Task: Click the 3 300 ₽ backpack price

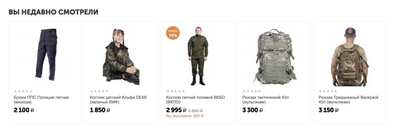Action: click(x=253, y=110)
